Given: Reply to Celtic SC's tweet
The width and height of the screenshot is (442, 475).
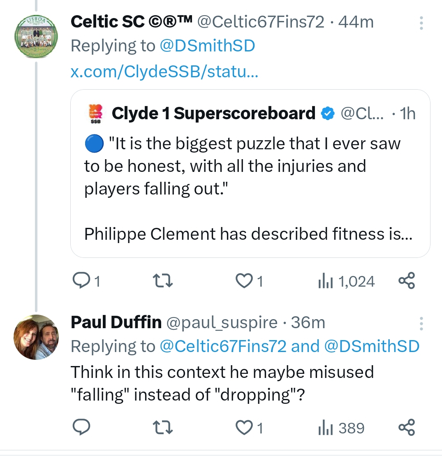Looking at the screenshot, I should pos(82,281).
